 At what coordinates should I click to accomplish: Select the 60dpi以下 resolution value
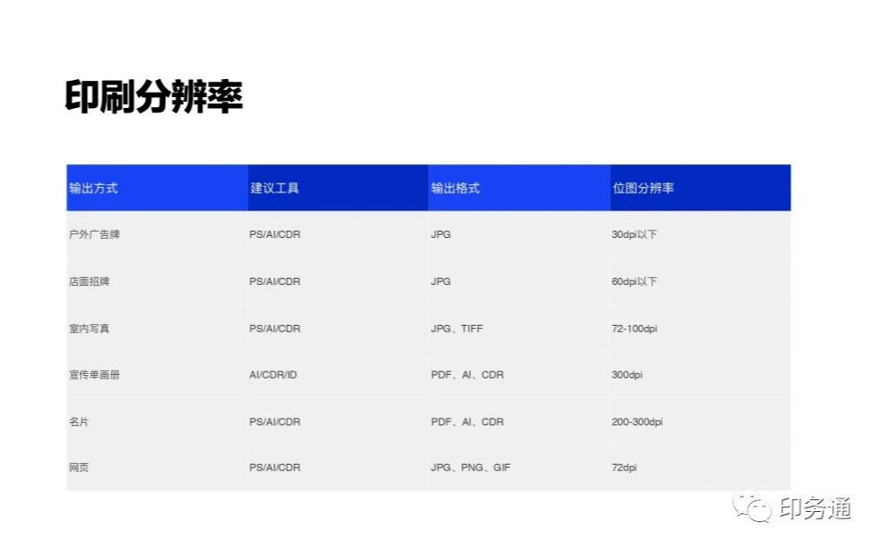click(634, 281)
